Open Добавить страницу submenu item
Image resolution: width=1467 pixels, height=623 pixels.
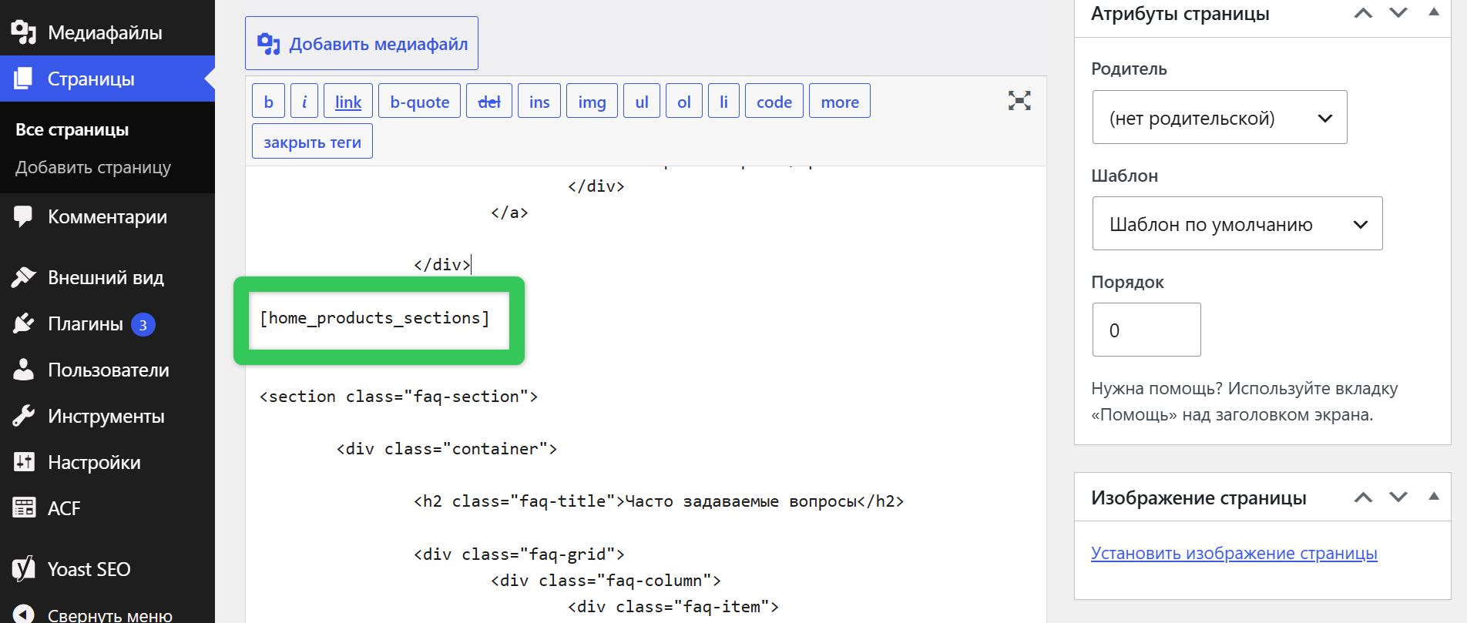click(x=93, y=167)
